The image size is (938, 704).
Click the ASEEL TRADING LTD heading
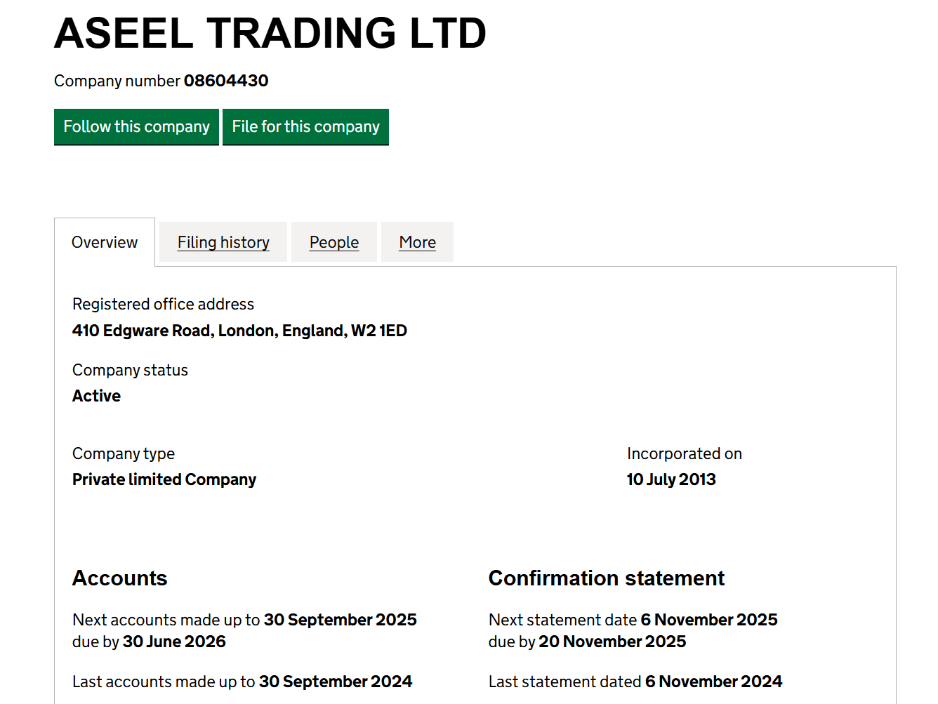click(x=270, y=33)
